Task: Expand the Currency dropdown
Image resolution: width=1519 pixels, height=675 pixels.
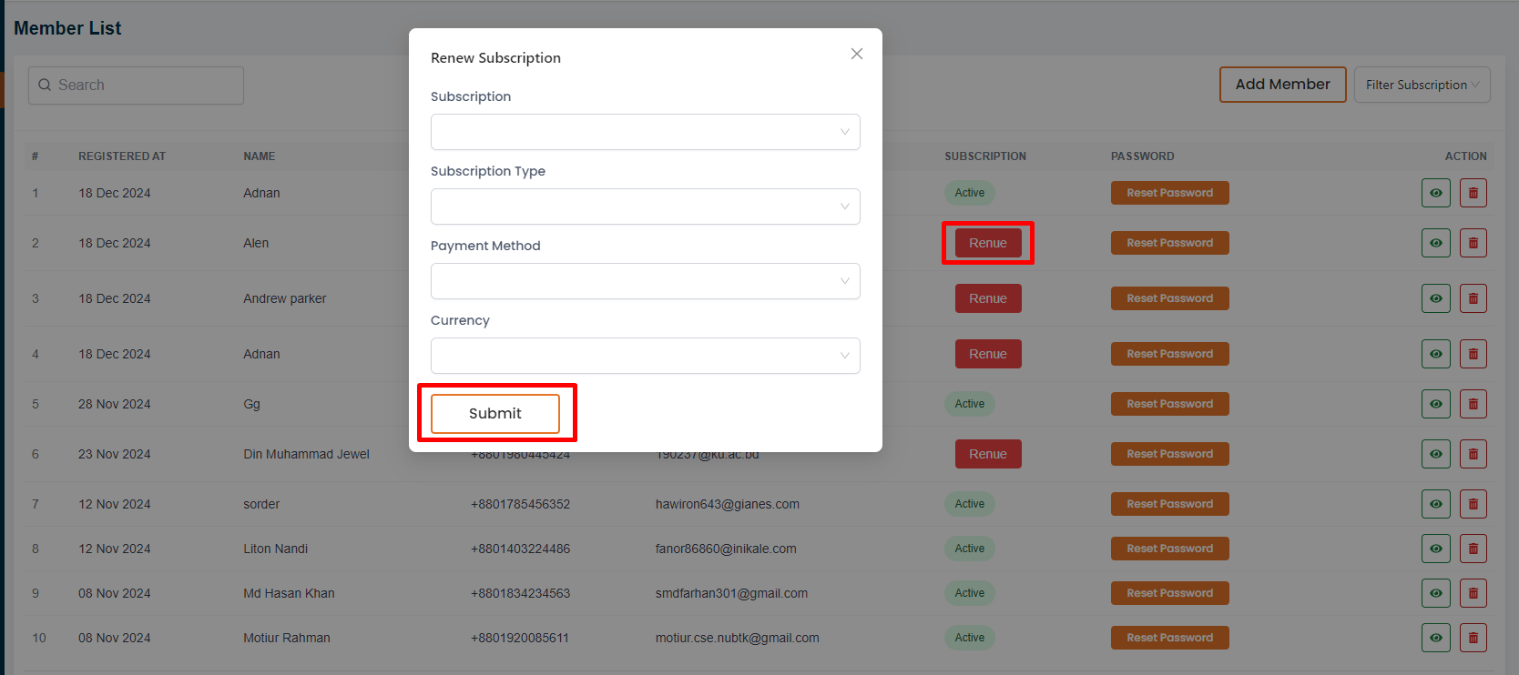Action: [645, 356]
